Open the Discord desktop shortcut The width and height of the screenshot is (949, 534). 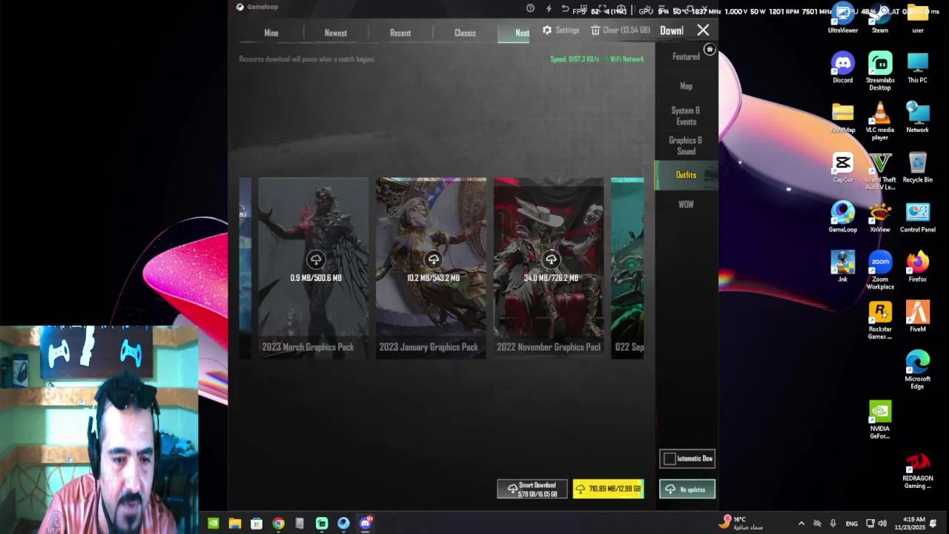pos(842,68)
